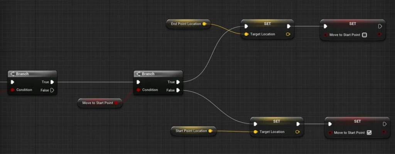The width and height of the screenshot is (395, 154).
Task: Click True exec pin of the leftmost Branch node
Action: pyautogui.click(x=52, y=82)
